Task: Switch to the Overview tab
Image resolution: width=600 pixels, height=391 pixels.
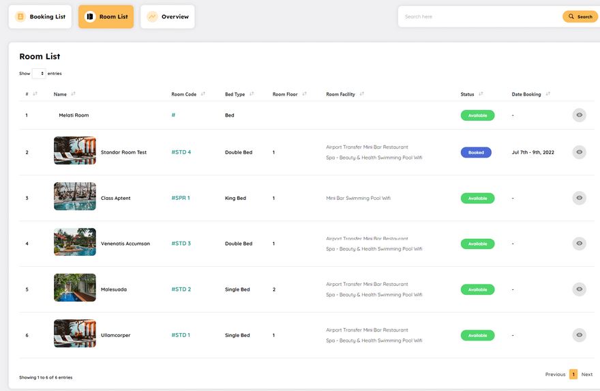Action: [x=168, y=17]
